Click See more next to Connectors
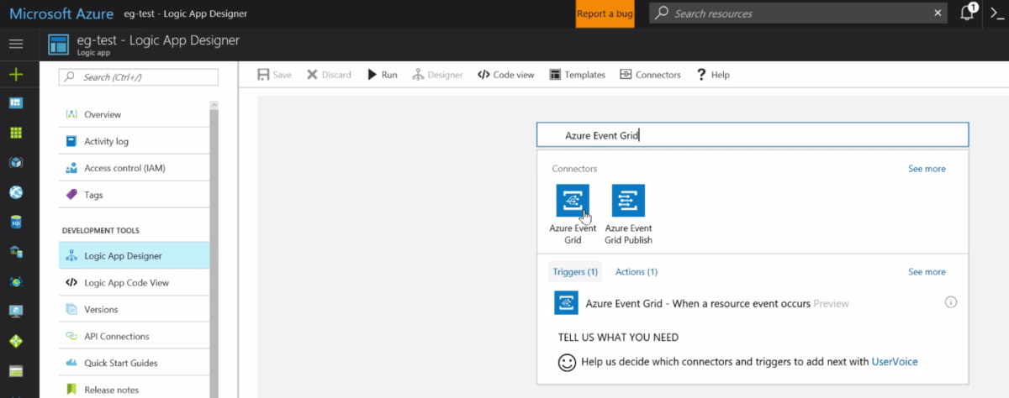1009x398 pixels. coord(927,169)
